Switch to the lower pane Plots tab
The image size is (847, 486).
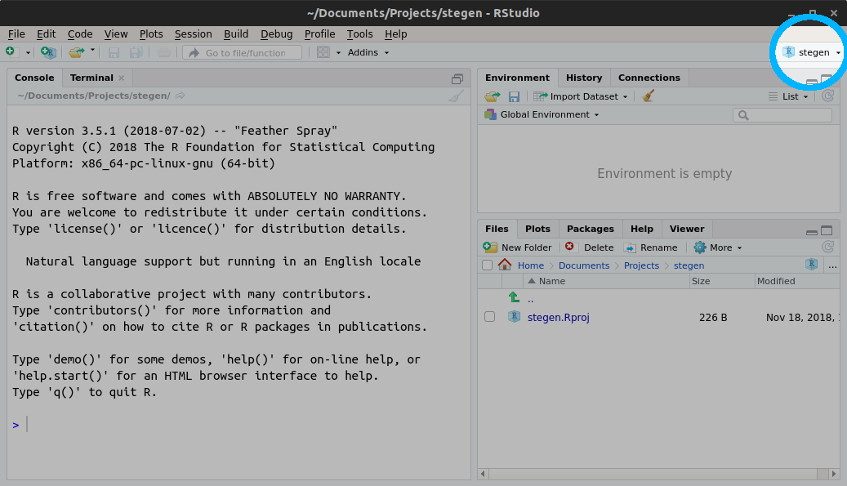[x=537, y=229]
